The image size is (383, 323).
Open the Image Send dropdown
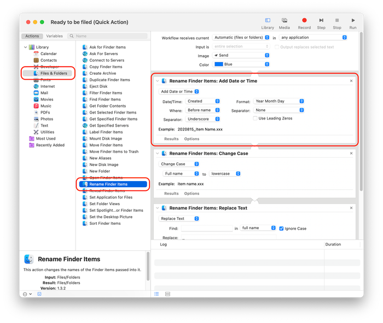(241, 56)
